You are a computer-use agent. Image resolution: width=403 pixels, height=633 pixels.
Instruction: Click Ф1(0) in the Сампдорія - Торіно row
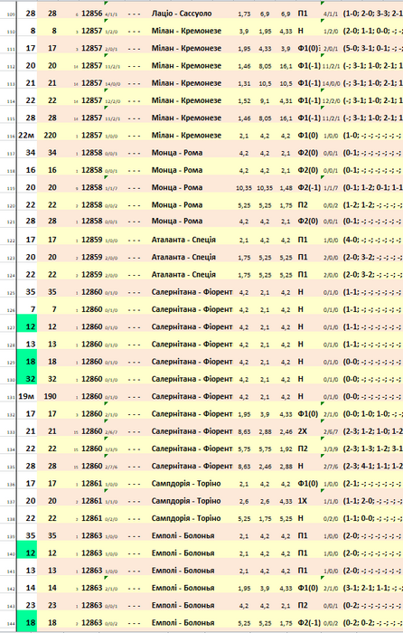(x=308, y=483)
